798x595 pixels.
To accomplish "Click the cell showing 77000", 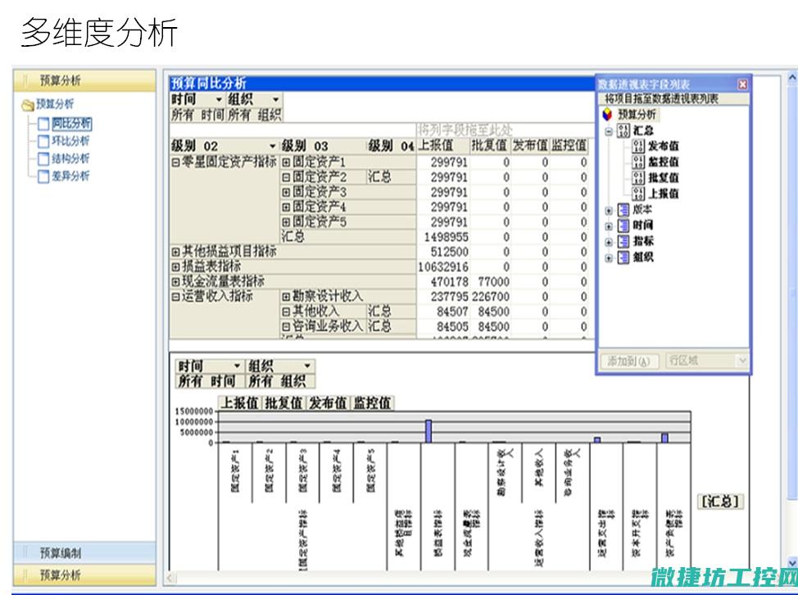I will 490,282.
